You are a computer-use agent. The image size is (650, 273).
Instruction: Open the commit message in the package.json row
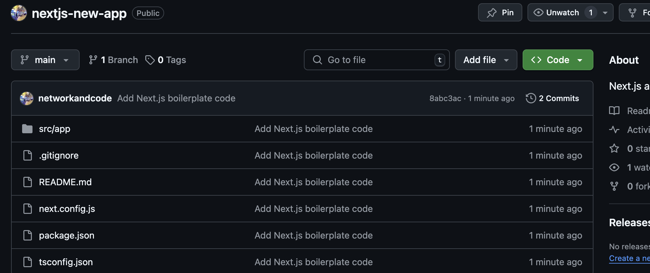pos(314,235)
